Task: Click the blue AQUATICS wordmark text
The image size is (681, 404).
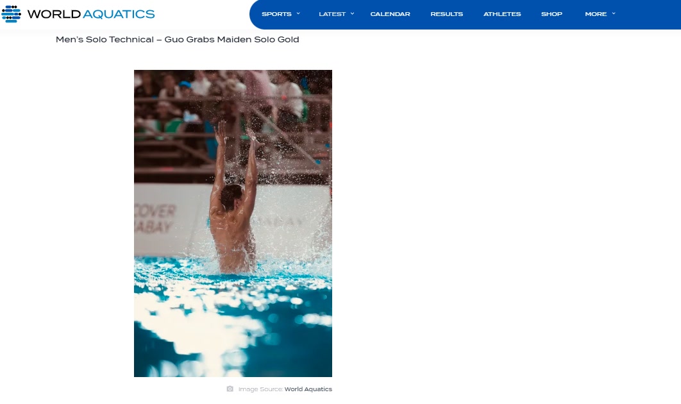Action: 119,14
